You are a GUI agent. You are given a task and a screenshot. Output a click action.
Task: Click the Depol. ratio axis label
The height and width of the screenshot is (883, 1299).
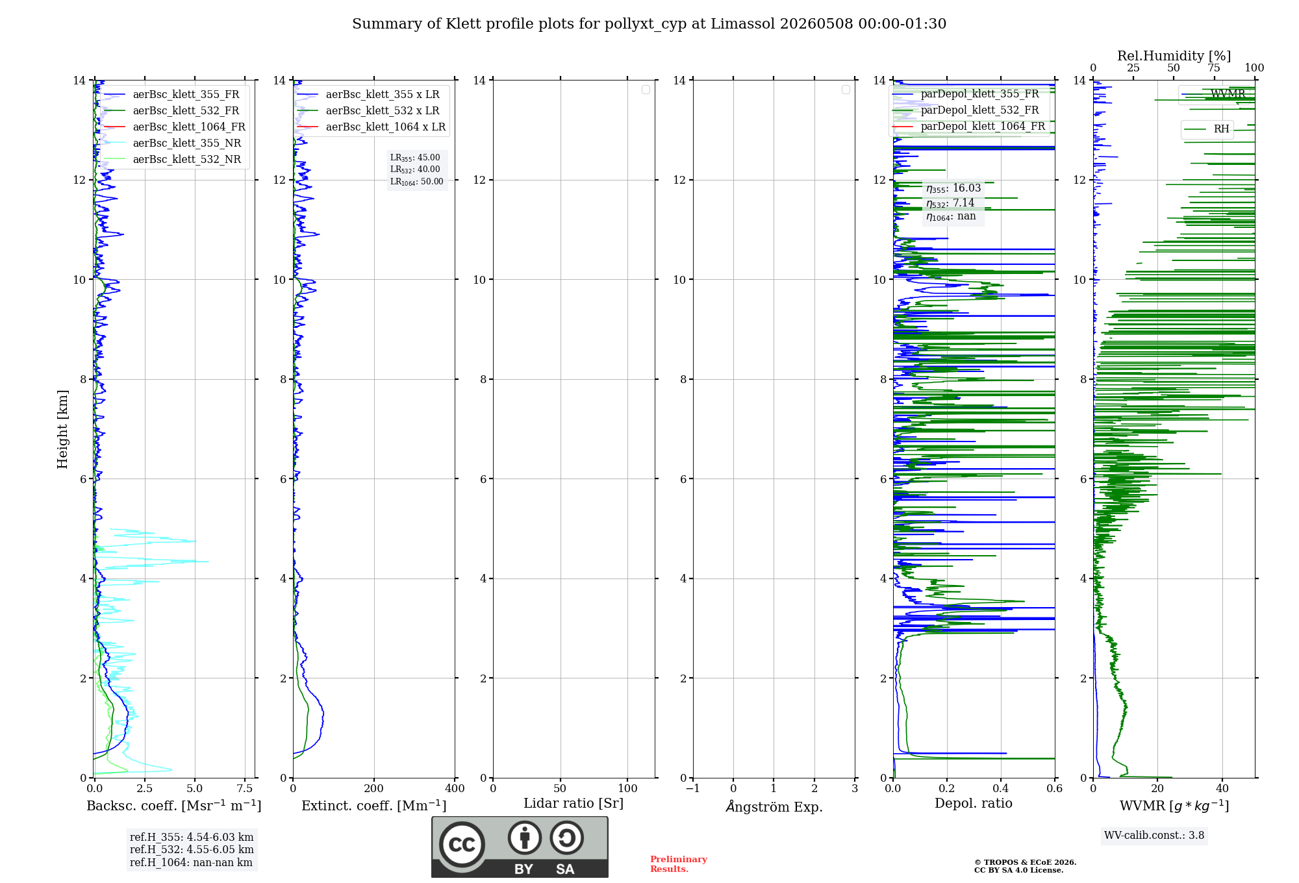pyautogui.click(x=974, y=804)
